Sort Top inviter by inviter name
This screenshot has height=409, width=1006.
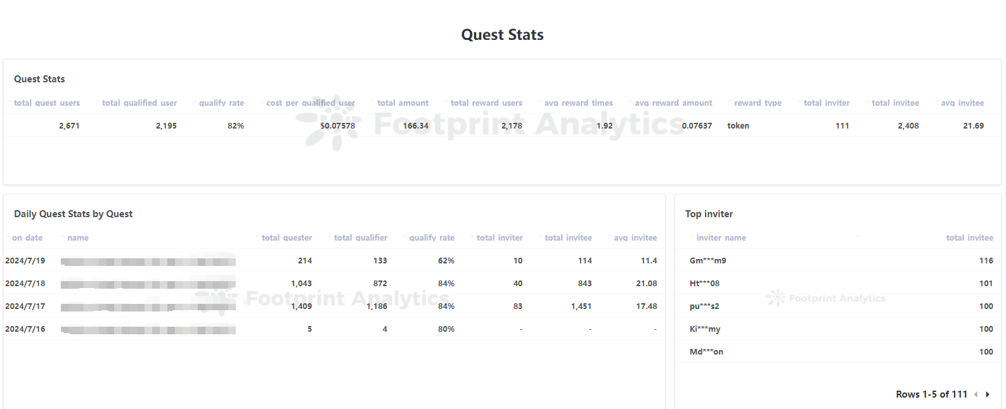(x=721, y=237)
